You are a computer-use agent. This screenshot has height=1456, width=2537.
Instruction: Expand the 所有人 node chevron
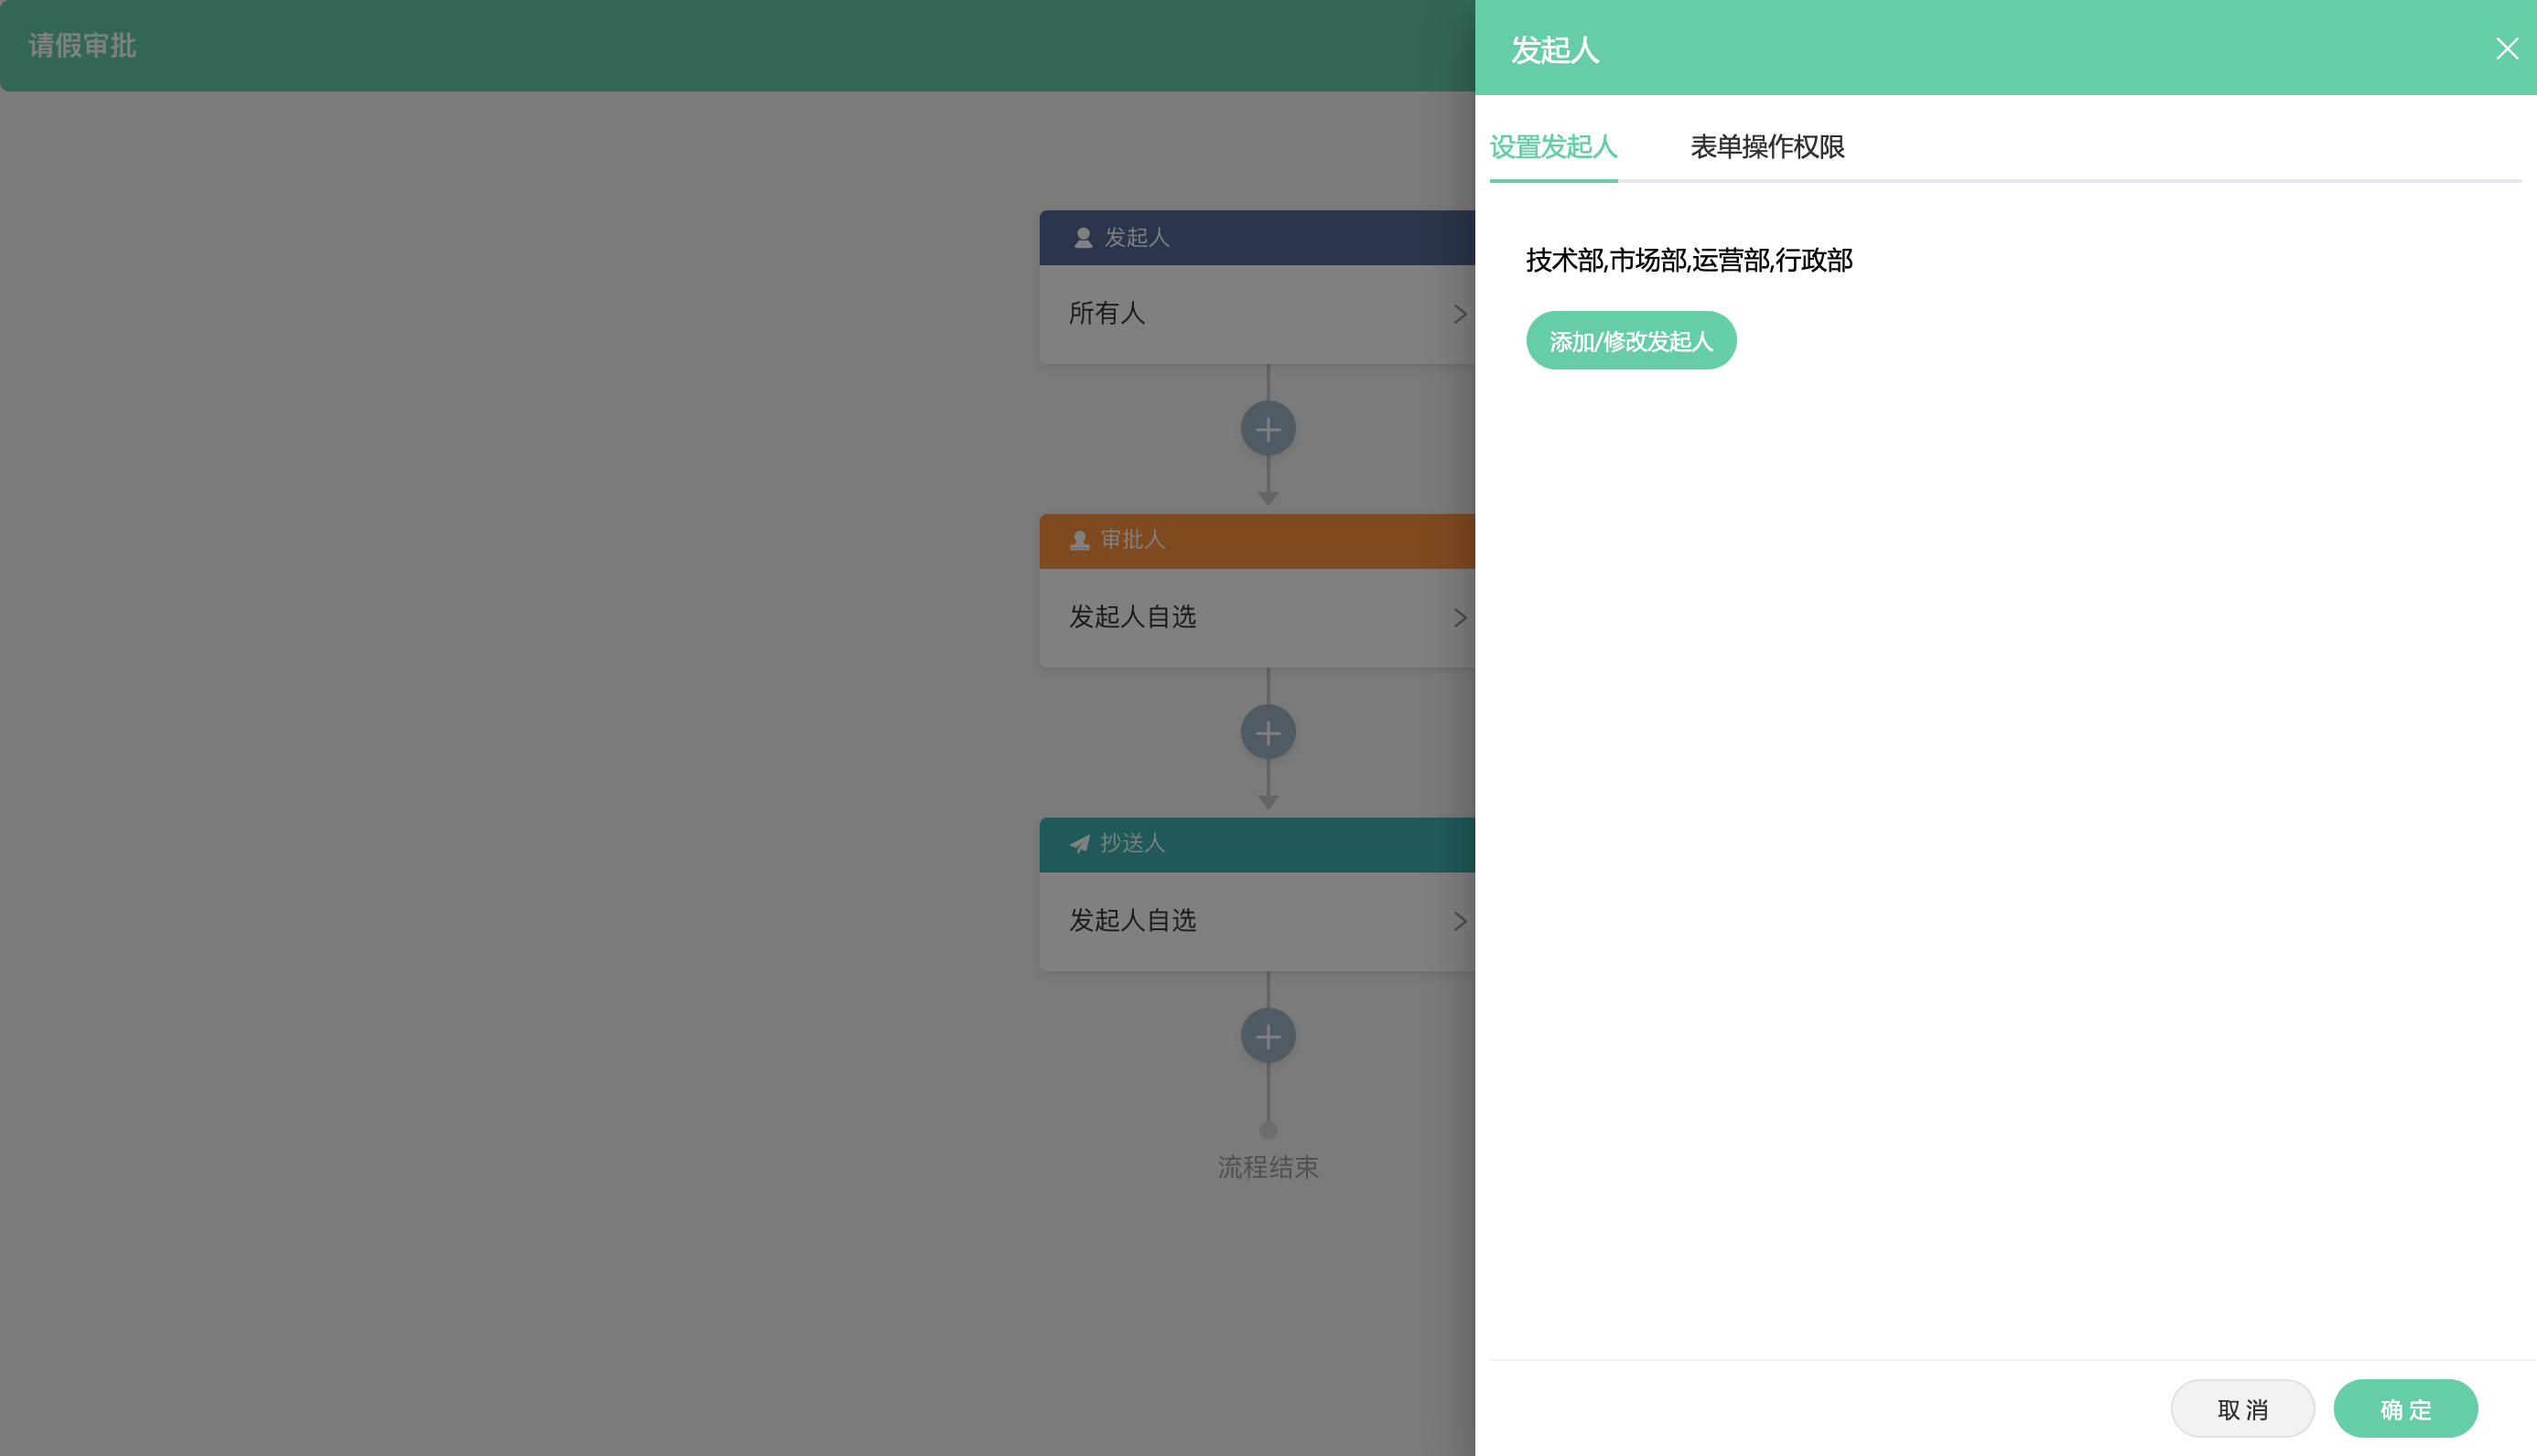(x=1460, y=314)
